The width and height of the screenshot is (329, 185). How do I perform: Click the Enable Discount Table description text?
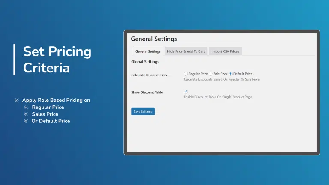point(218,97)
